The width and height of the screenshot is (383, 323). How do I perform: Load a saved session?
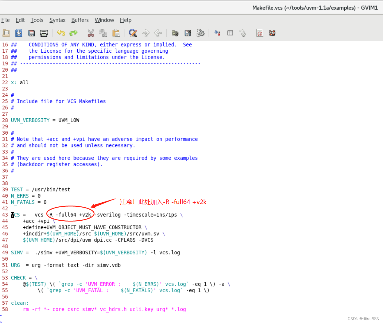(x=175, y=33)
